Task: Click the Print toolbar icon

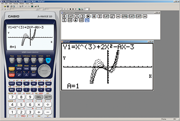Action: click(x=11, y=6)
